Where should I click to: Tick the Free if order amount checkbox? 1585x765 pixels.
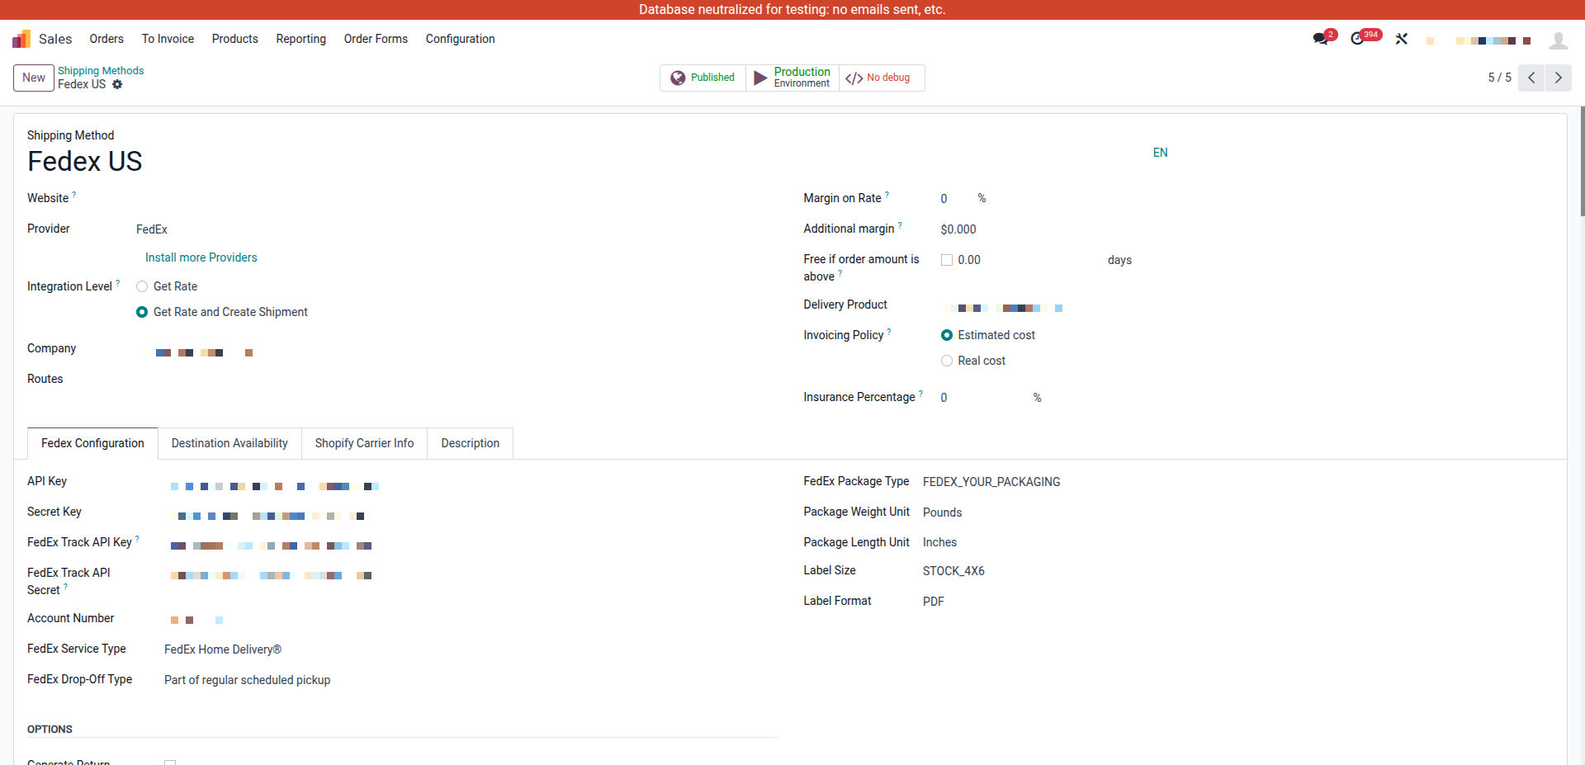(x=947, y=260)
